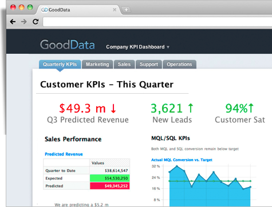
Task: Switch to the Support tab
Action: (149, 64)
